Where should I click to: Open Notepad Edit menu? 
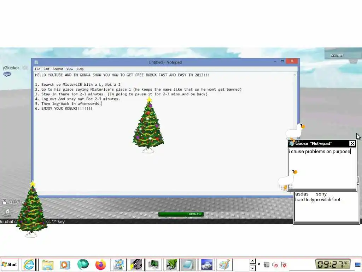[x=46, y=69]
